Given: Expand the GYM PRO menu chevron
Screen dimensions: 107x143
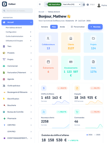Looking at the screenshot, I should pos(31,132).
